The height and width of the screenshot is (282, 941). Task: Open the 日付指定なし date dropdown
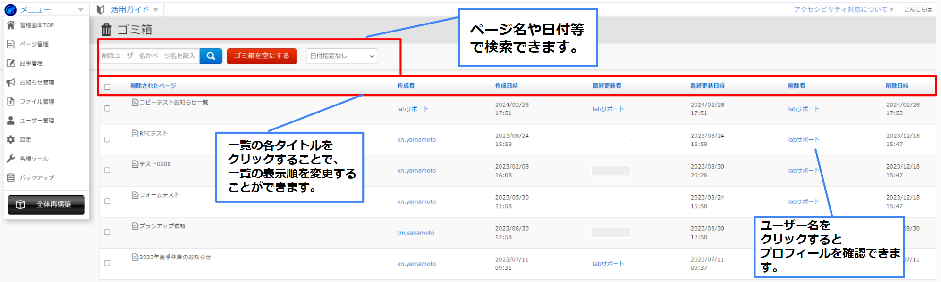click(x=342, y=56)
